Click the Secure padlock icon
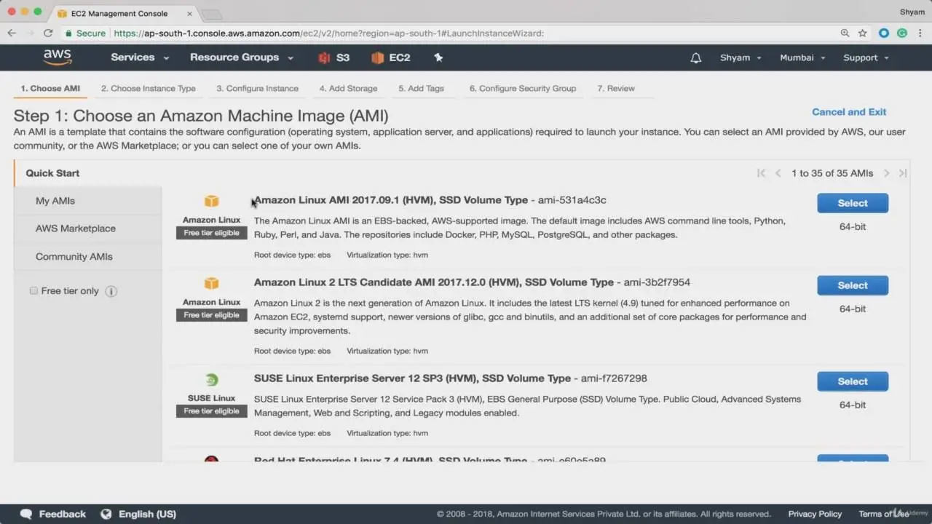Screen dimensions: 932x524 pyautogui.click(x=68, y=33)
